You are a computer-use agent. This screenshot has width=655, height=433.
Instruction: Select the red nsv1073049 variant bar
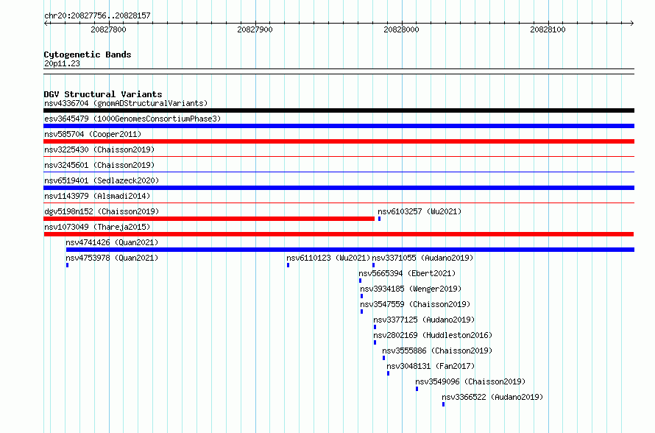pos(339,234)
